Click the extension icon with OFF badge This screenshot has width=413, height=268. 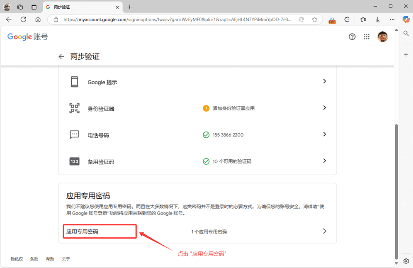[332, 20]
